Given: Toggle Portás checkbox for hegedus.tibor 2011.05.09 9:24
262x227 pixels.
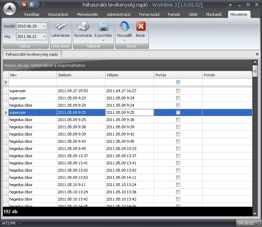Looking at the screenshot, I should click(x=178, y=105).
